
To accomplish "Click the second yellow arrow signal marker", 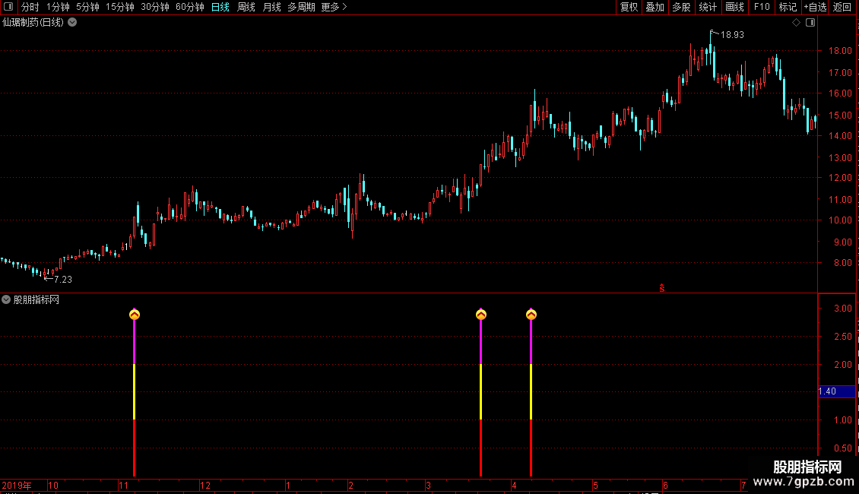I will [481, 315].
